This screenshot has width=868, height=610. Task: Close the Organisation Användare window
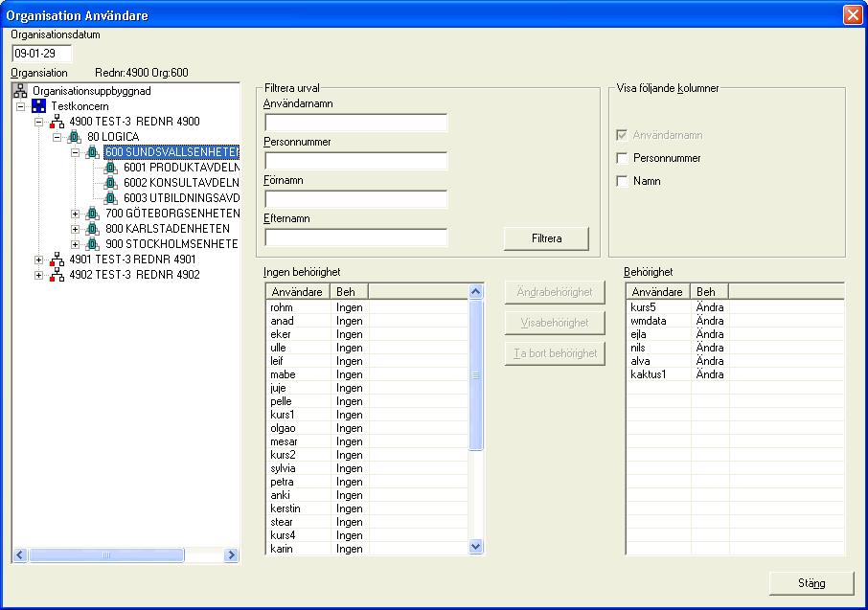point(853,15)
